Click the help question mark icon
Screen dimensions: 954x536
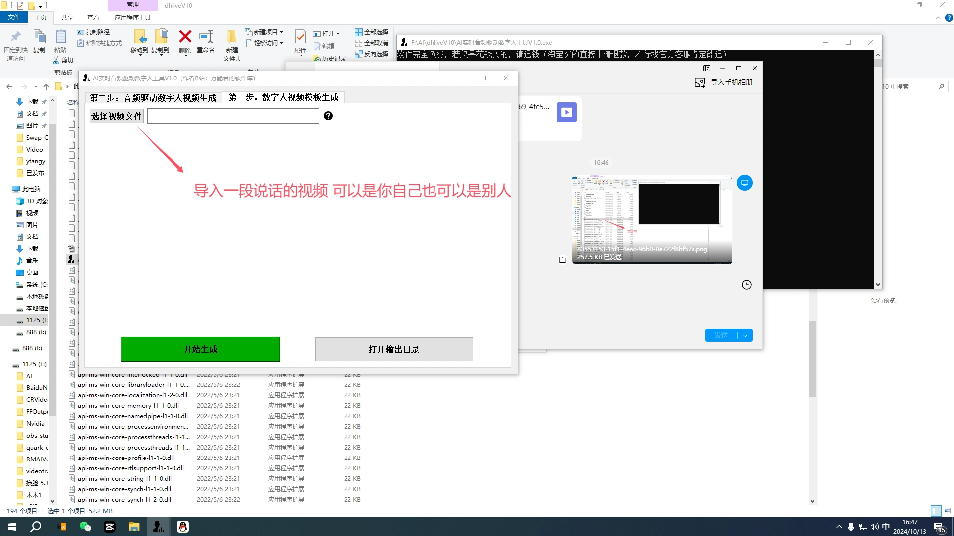tap(328, 116)
